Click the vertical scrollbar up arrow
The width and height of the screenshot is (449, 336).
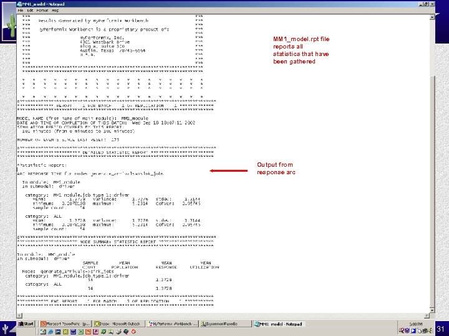(x=432, y=17)
